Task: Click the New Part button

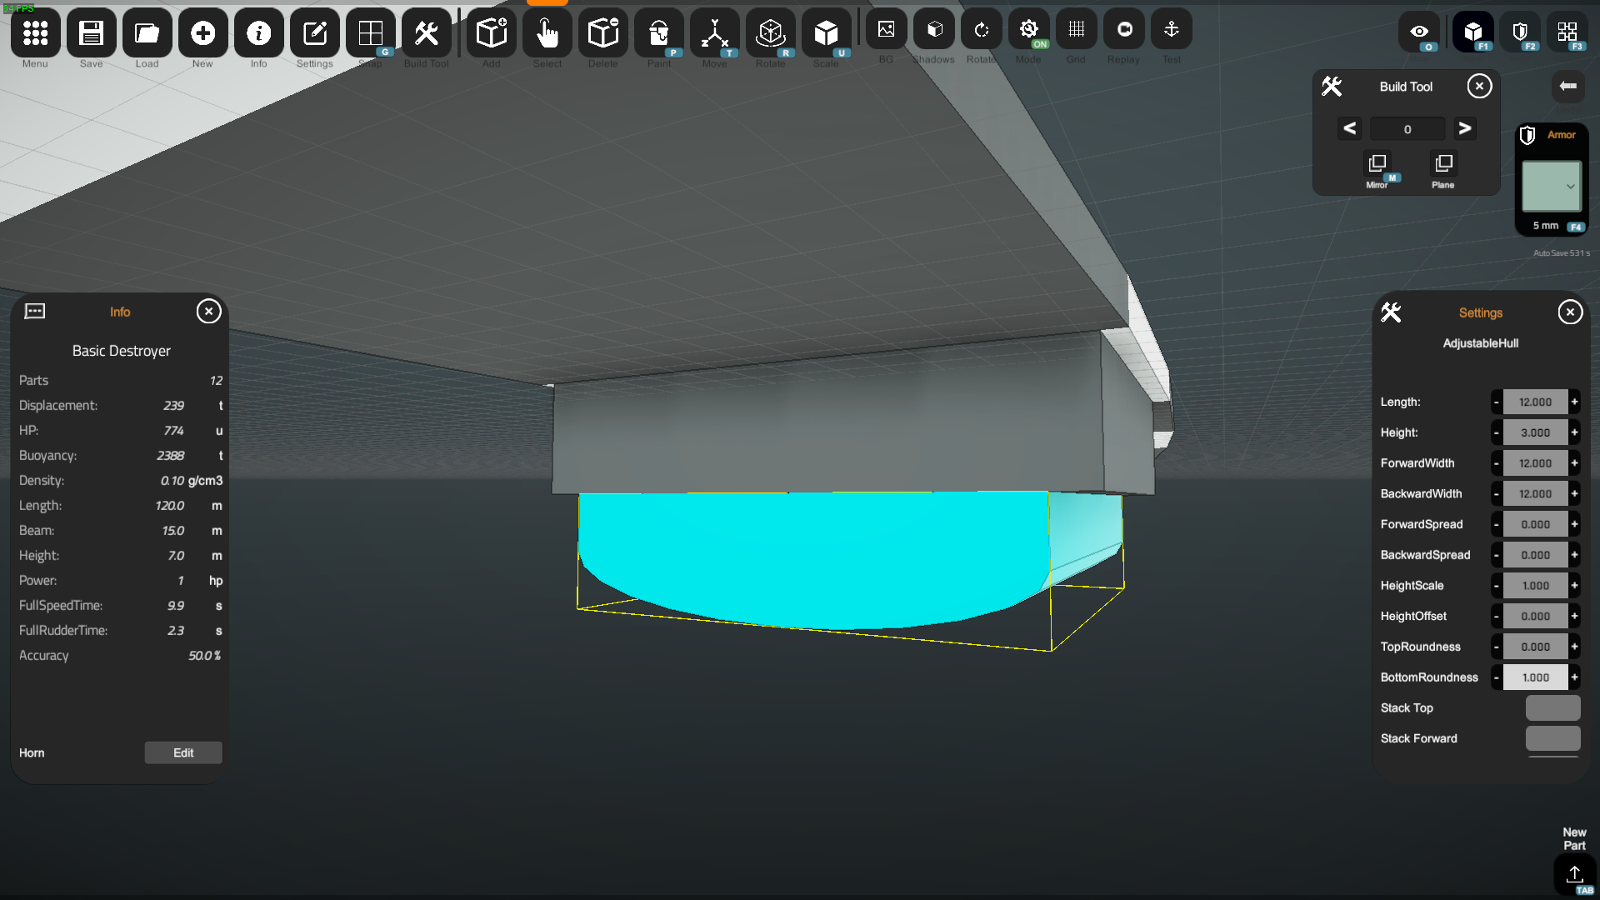Action: click(x=1574, y=873)
